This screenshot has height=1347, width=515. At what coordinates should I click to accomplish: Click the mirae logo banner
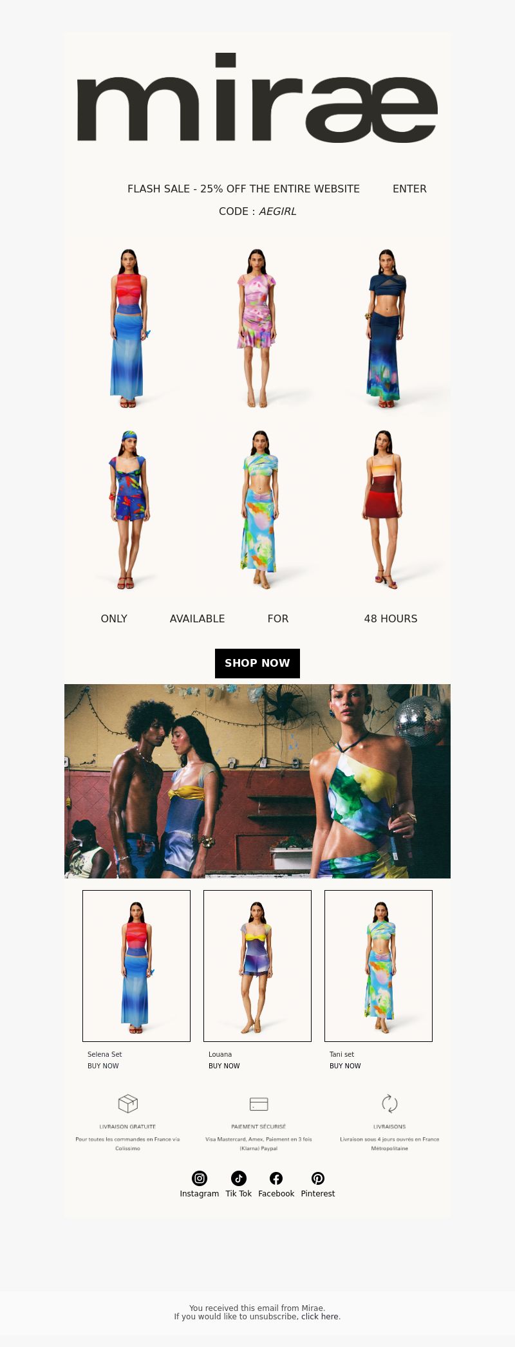point(257,98)
